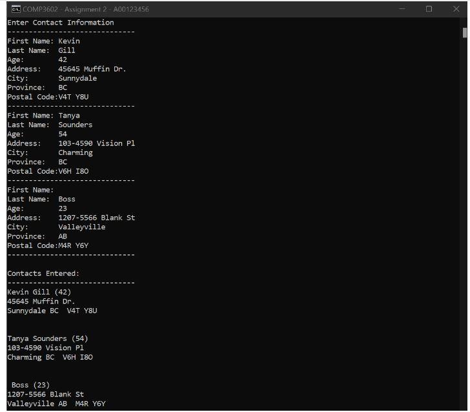Click the 'Boss (23)' output line
470x412 pixels.
point(30,385)
